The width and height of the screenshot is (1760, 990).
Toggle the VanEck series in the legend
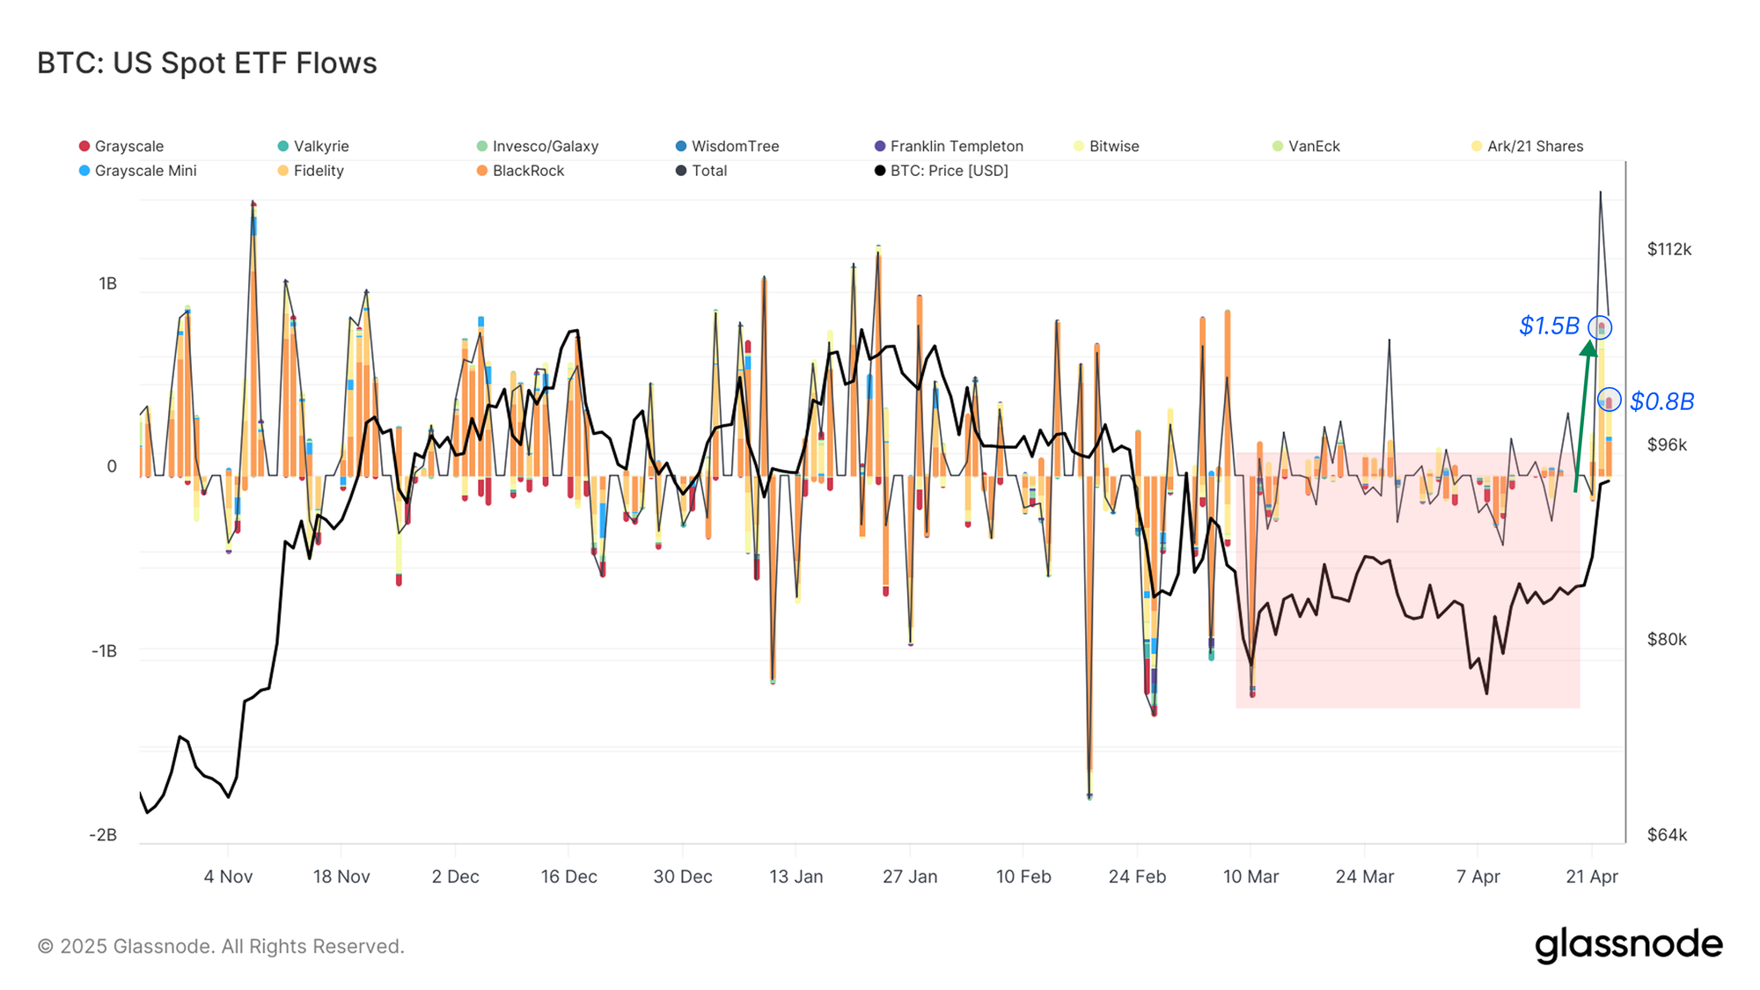click(x=1312, y=146)
